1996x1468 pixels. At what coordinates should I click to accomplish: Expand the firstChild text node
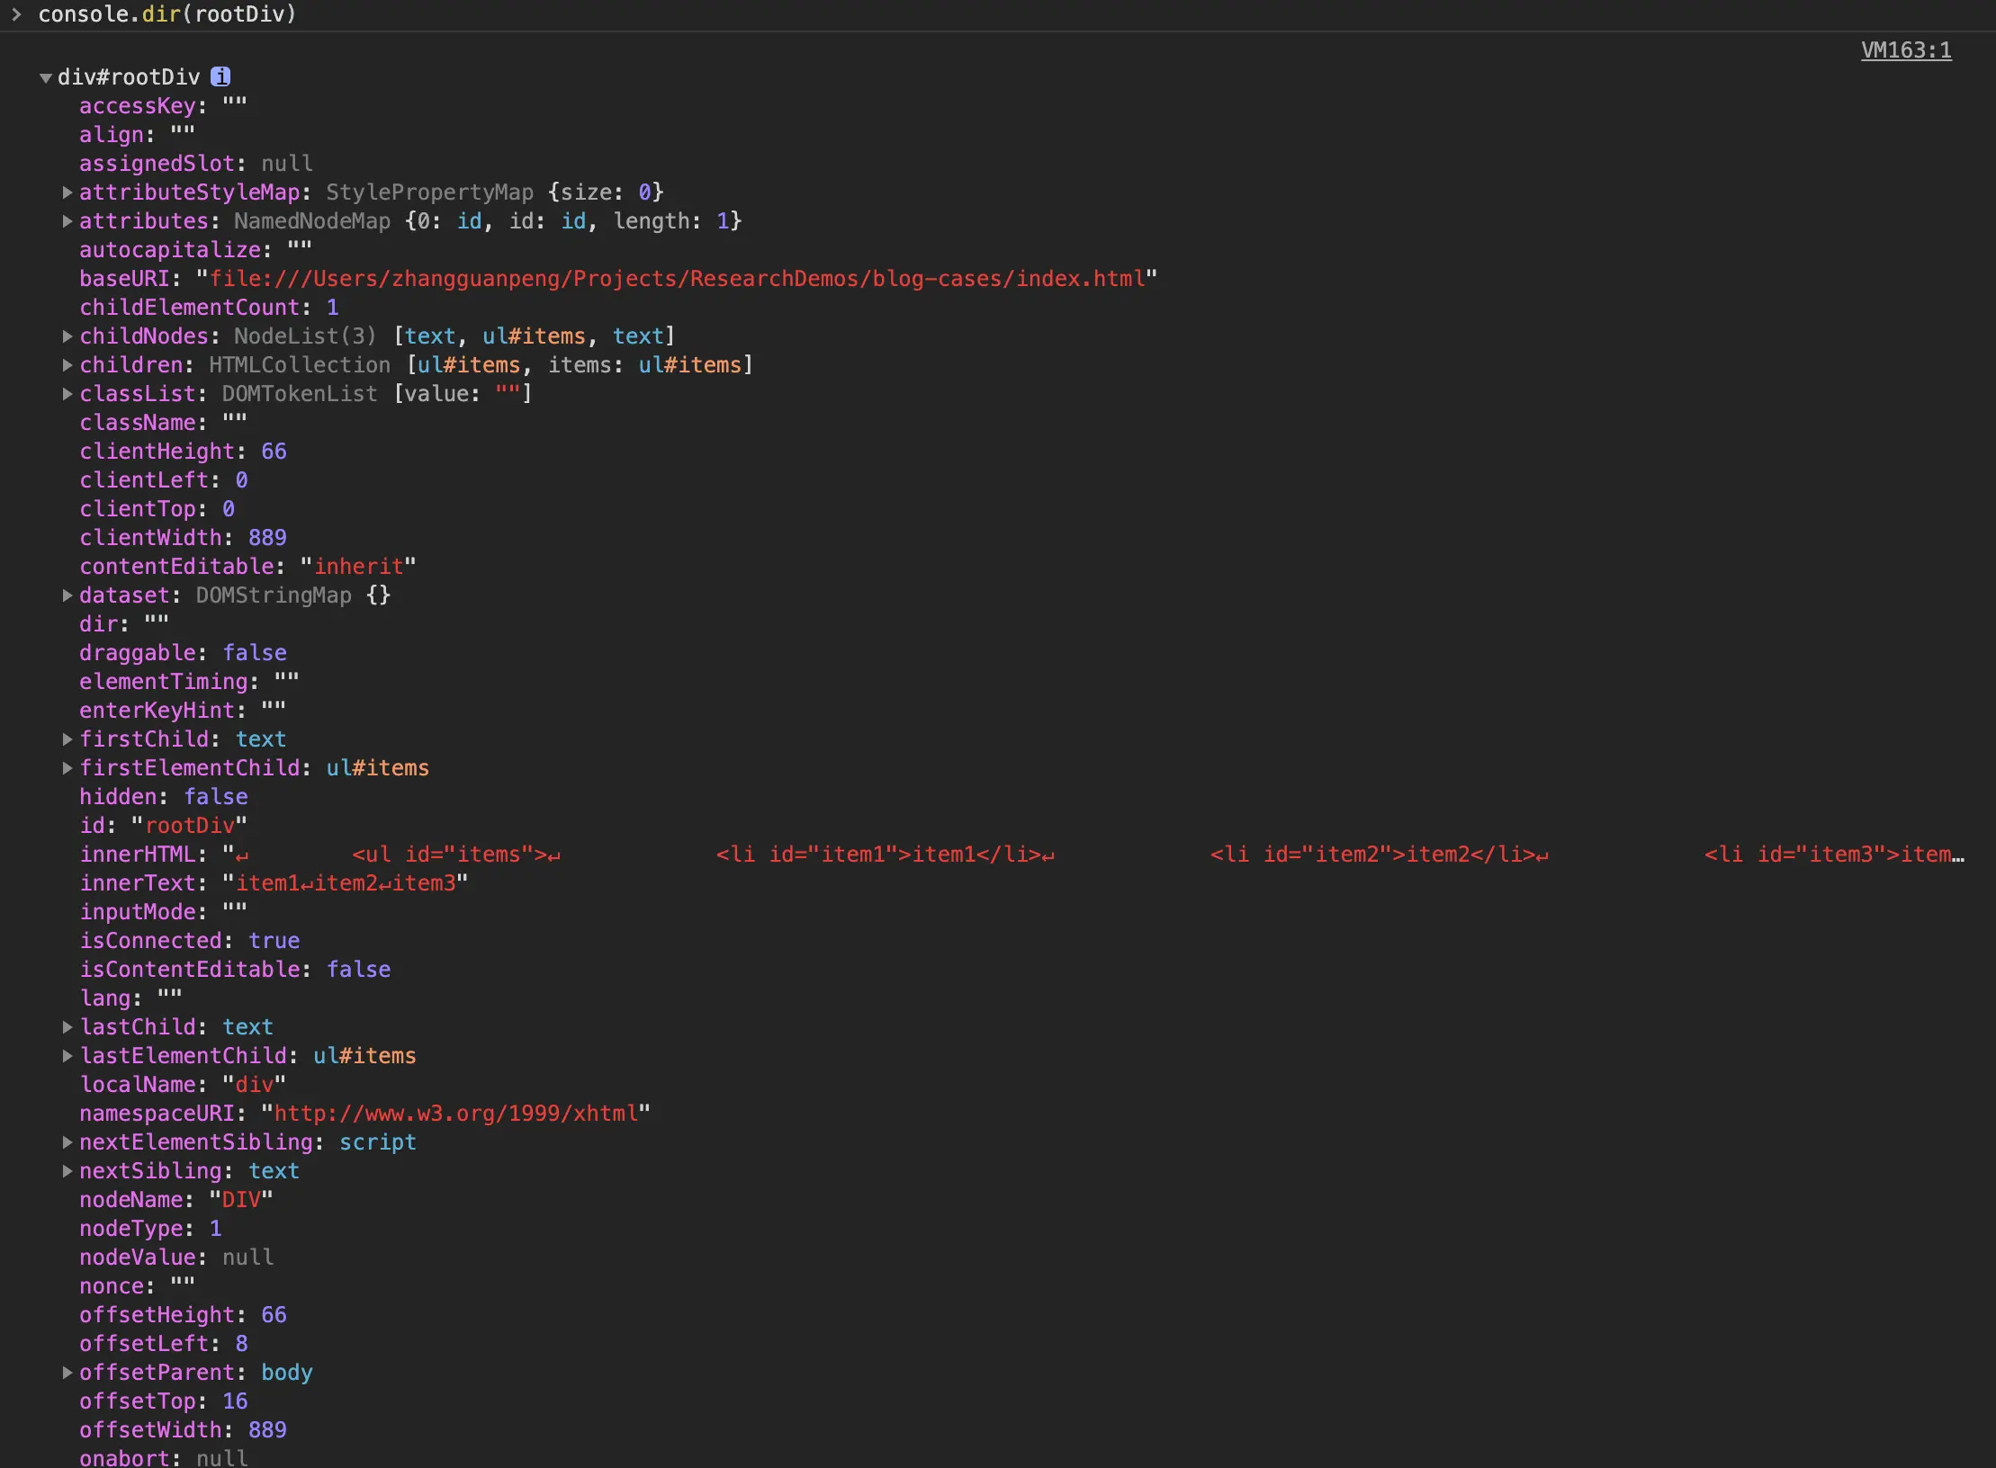pos(67,738)
